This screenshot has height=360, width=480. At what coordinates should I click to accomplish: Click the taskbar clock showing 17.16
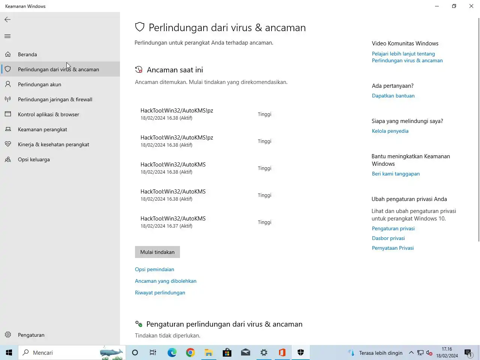(x=447, y=352)
